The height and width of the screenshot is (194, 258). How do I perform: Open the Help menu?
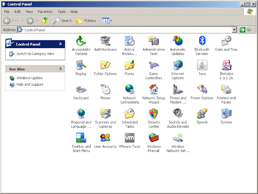coord(74,12)
